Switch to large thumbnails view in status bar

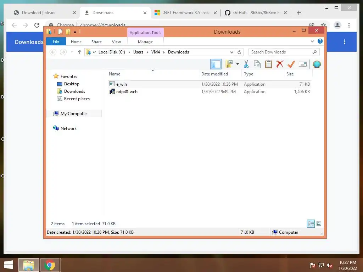pyautogui.click(x=319, y=223)
